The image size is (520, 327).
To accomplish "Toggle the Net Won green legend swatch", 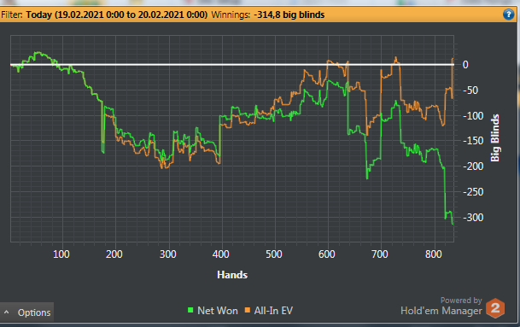I will pyautogui.click(x=190, y=310).
